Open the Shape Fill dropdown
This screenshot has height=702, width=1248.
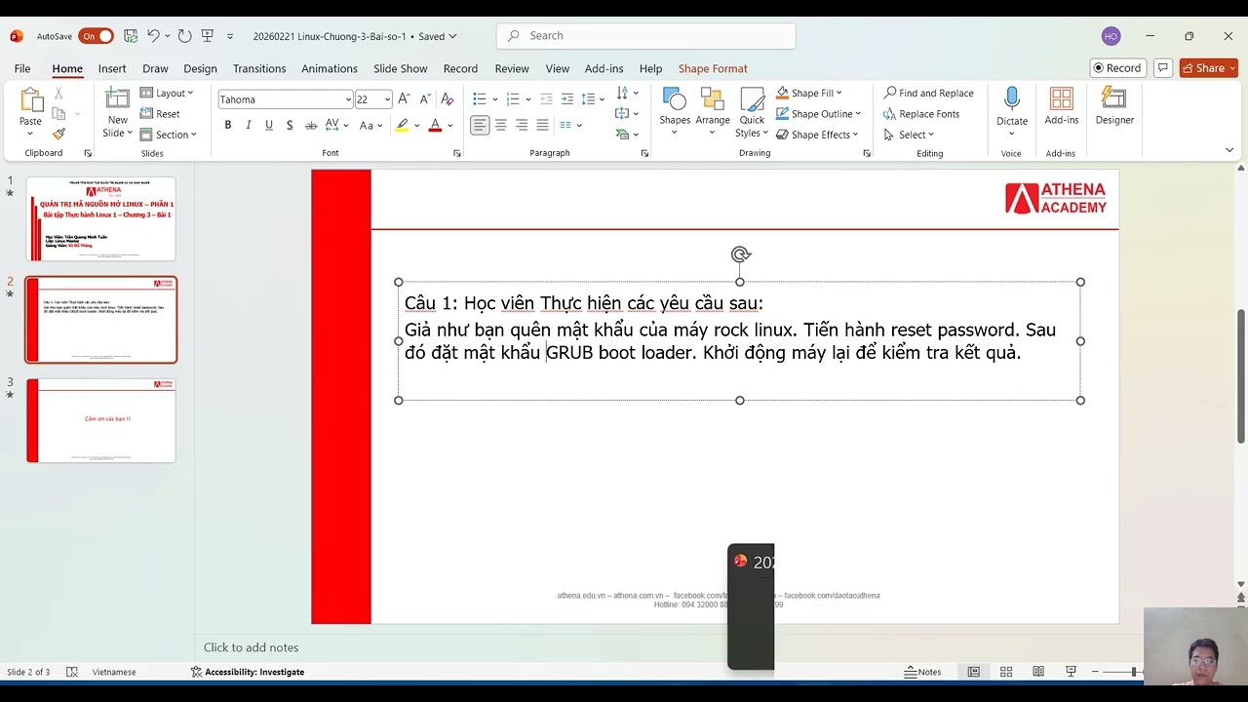tap(809, 93)
